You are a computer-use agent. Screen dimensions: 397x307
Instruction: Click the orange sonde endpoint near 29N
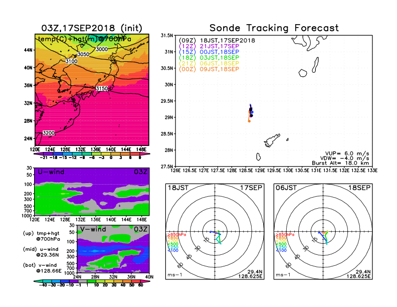coord(249,121)
